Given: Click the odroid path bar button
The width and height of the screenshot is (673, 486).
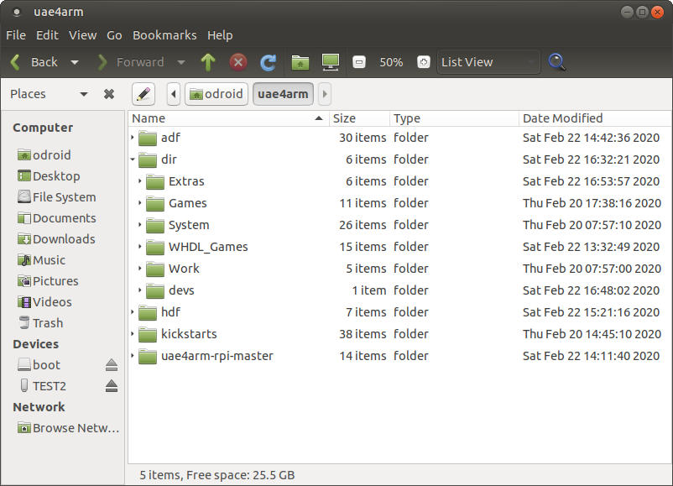Looking at the screenshot, I should pos(217,94).
